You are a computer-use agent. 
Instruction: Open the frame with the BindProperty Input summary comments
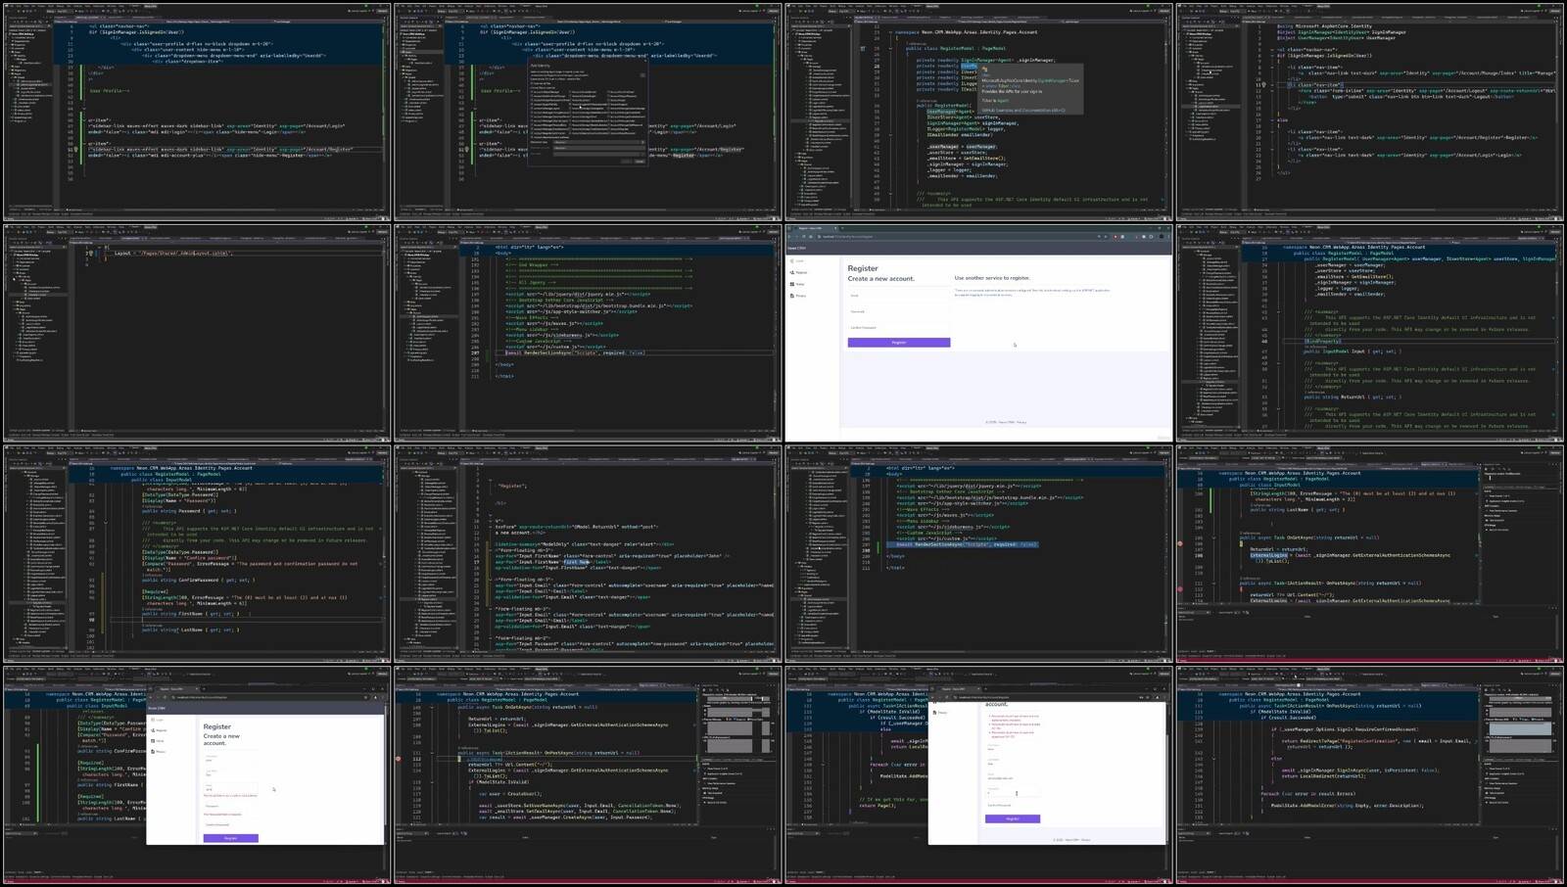1370,333
